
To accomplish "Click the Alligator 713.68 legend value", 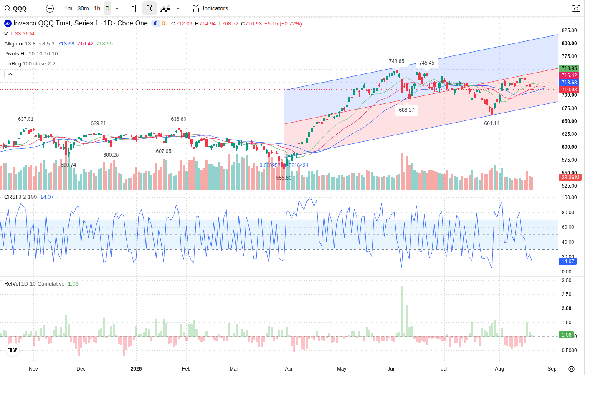I will pos(66,44).
